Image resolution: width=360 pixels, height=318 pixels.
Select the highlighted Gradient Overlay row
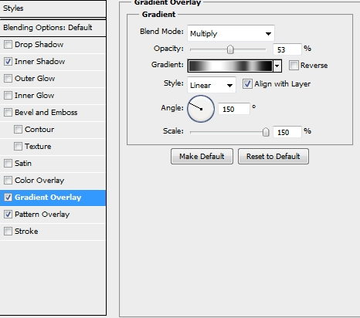pyautogui.click(x=53, y=198)
